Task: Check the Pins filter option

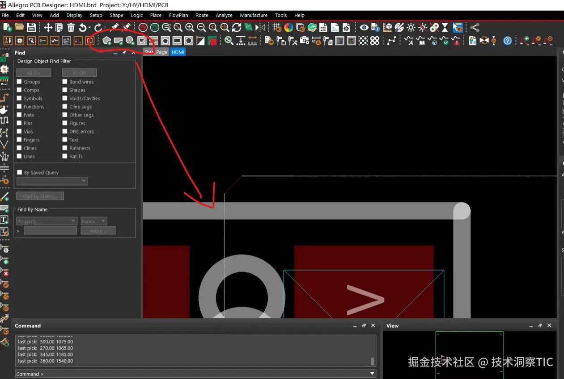Action: pos(19,123)
